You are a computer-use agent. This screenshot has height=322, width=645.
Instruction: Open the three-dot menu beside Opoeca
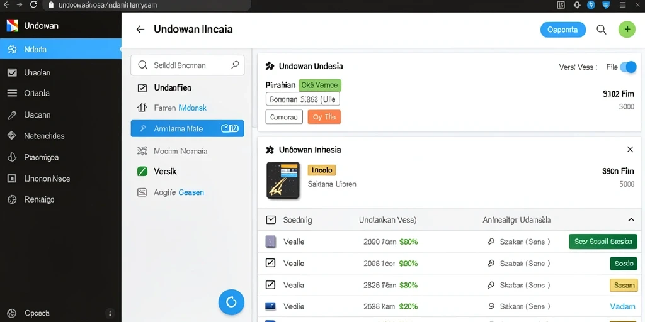110,313
